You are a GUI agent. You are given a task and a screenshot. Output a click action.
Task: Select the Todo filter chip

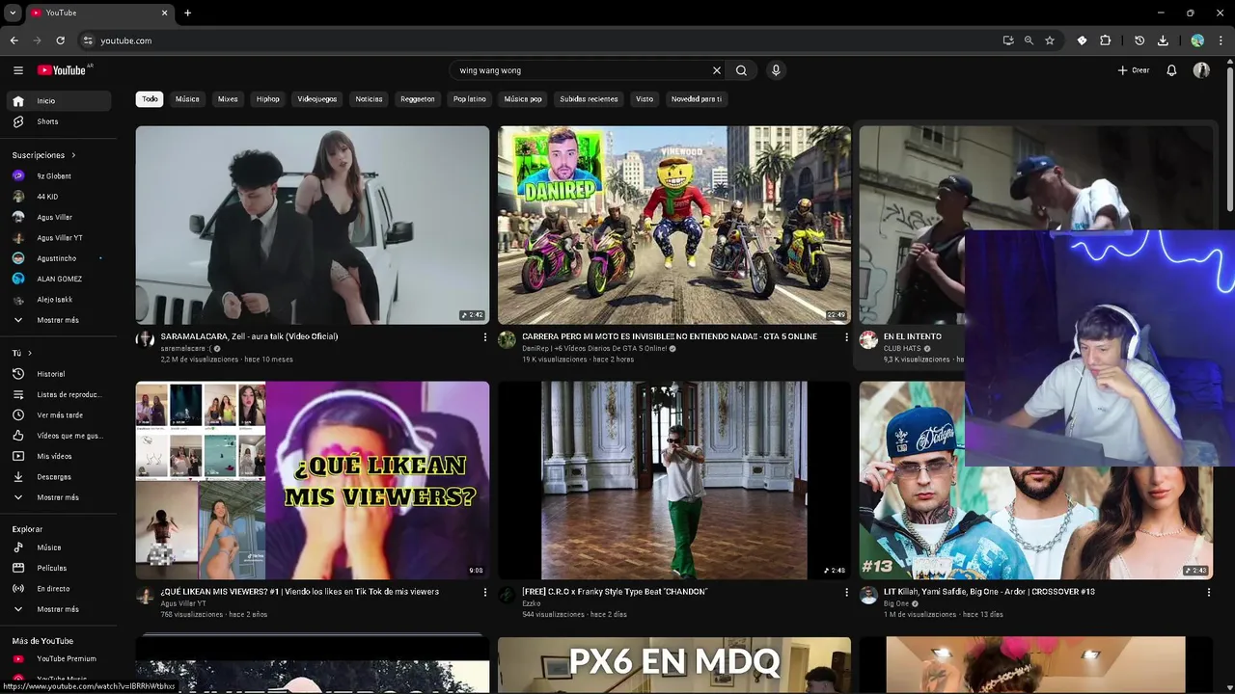pos(150,99)
